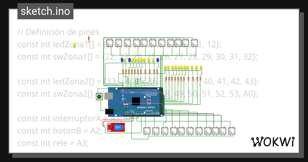
Task: Click the Arduino MEGA label on the board
Action: coord(146,107)
